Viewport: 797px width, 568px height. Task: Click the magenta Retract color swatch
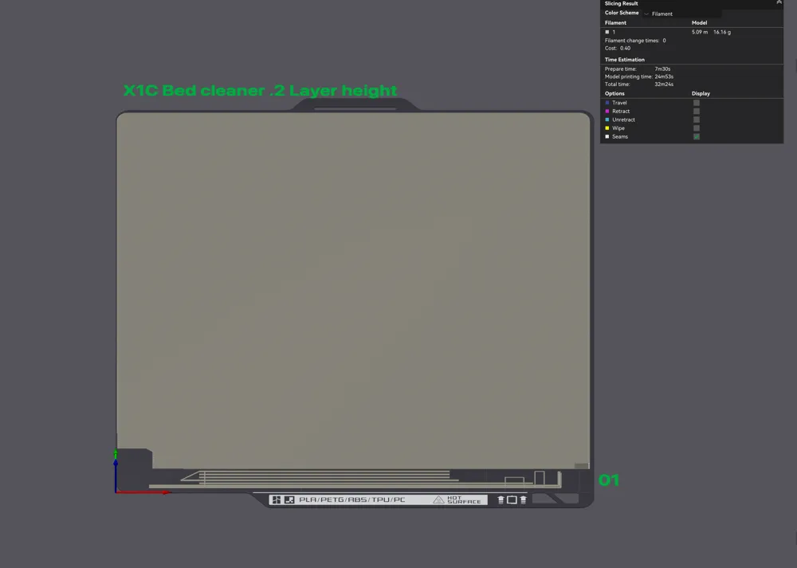pos(607,112)
